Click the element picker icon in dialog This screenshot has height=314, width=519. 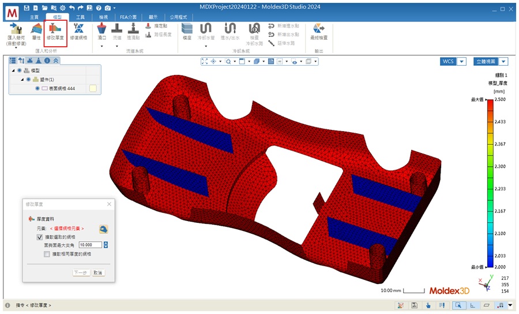tap(104, 229)
